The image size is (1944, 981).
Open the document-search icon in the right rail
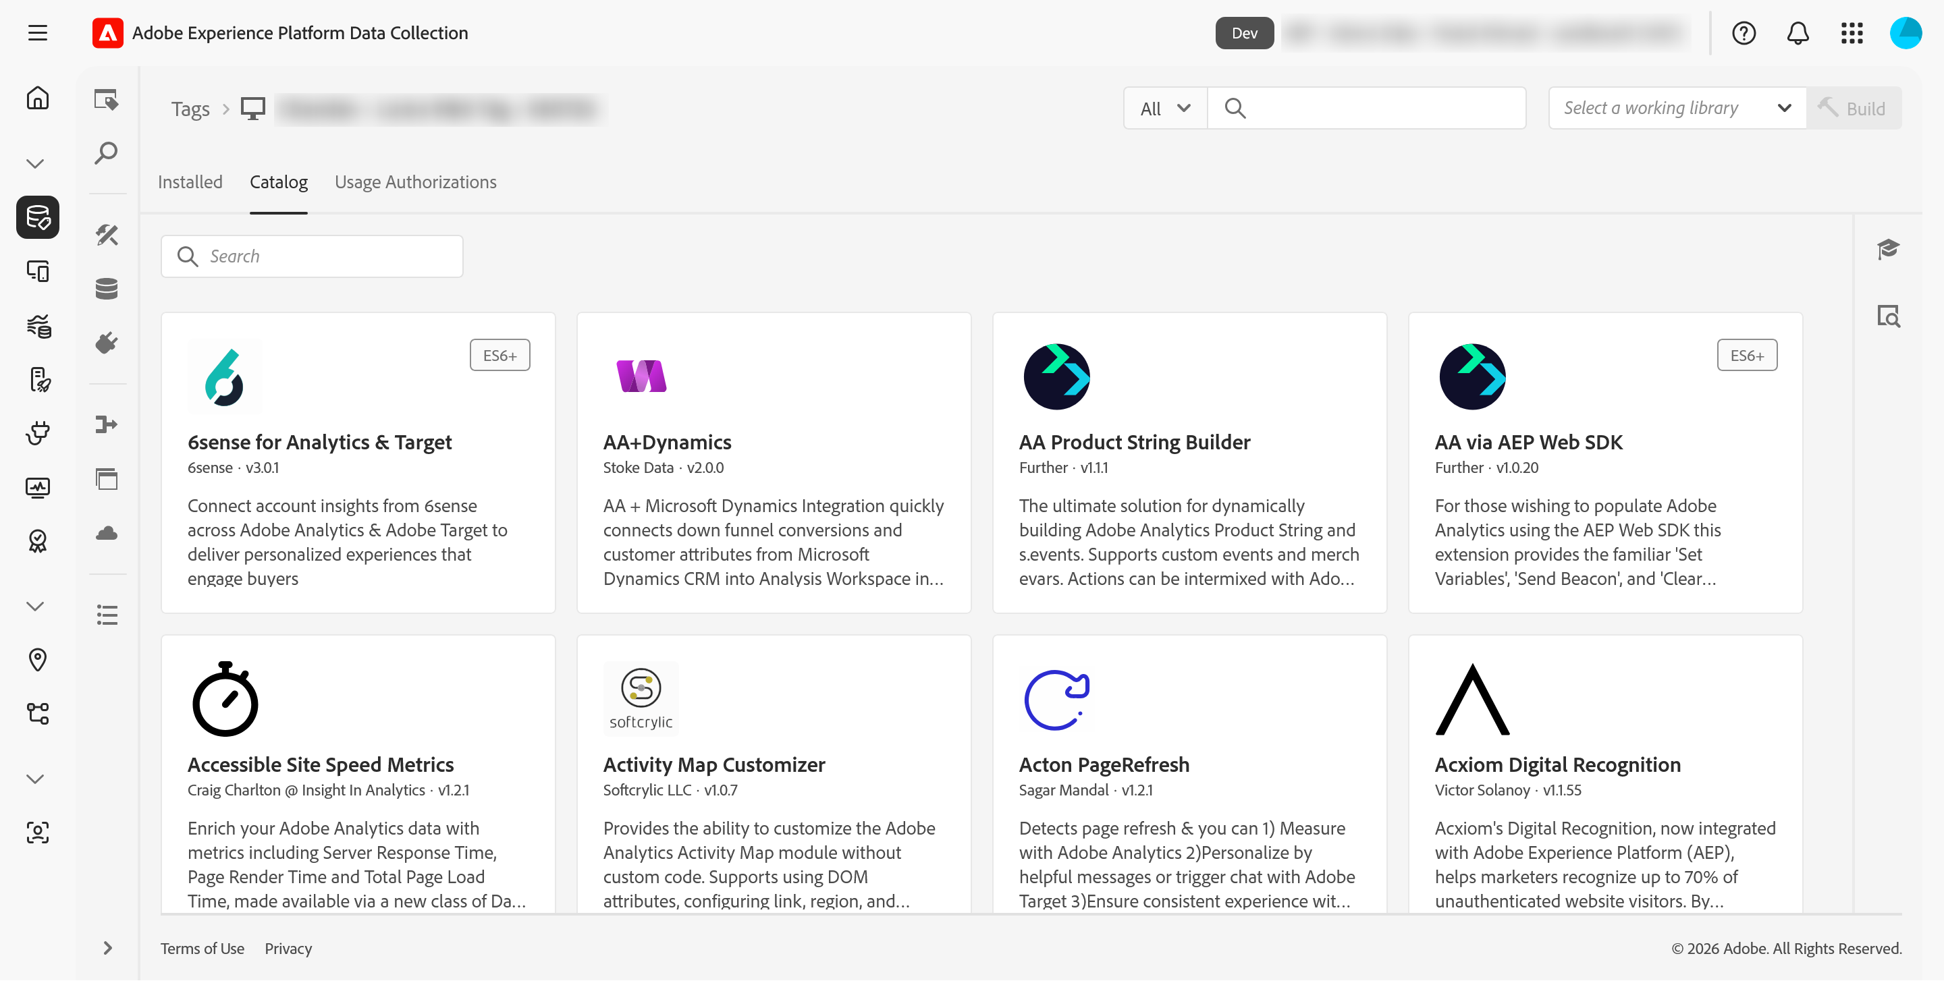point(1887,315)
